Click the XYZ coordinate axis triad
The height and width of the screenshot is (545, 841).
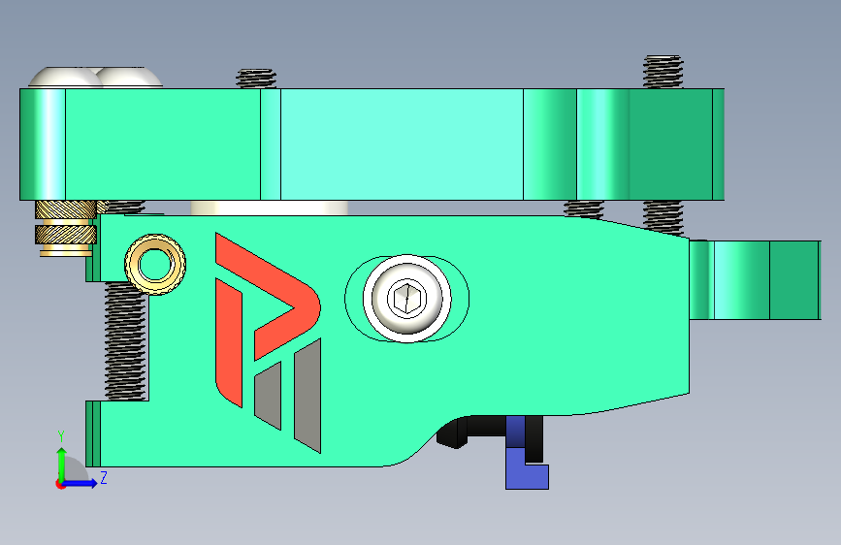pyautogui.click(x=81, y=460)
